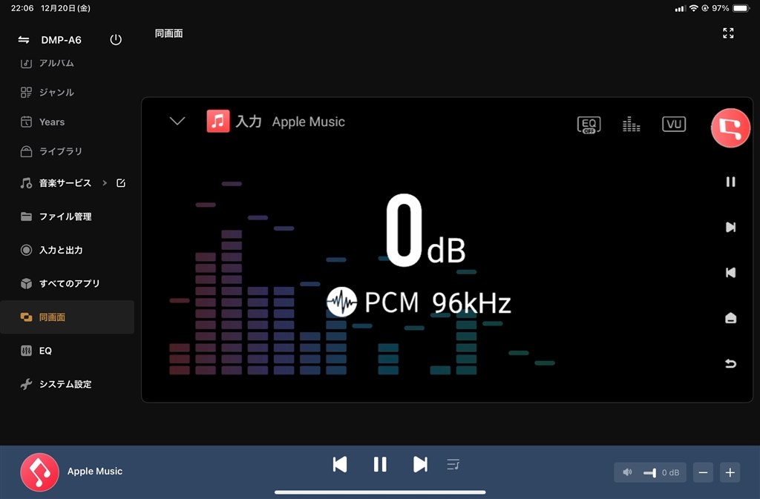Select the 同画面 sidebar item
This screenshot has width=760, height=499.
pyautogui.click(x=68, y=317)
